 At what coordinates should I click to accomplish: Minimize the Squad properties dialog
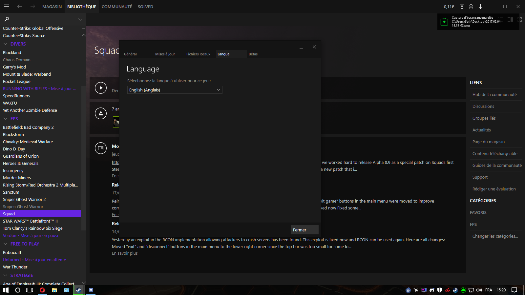pyautogui.click(x=301, y=48)
